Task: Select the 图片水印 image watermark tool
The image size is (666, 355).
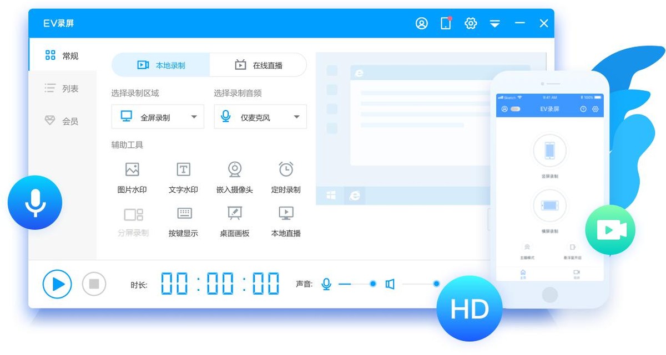Action: 133,176
